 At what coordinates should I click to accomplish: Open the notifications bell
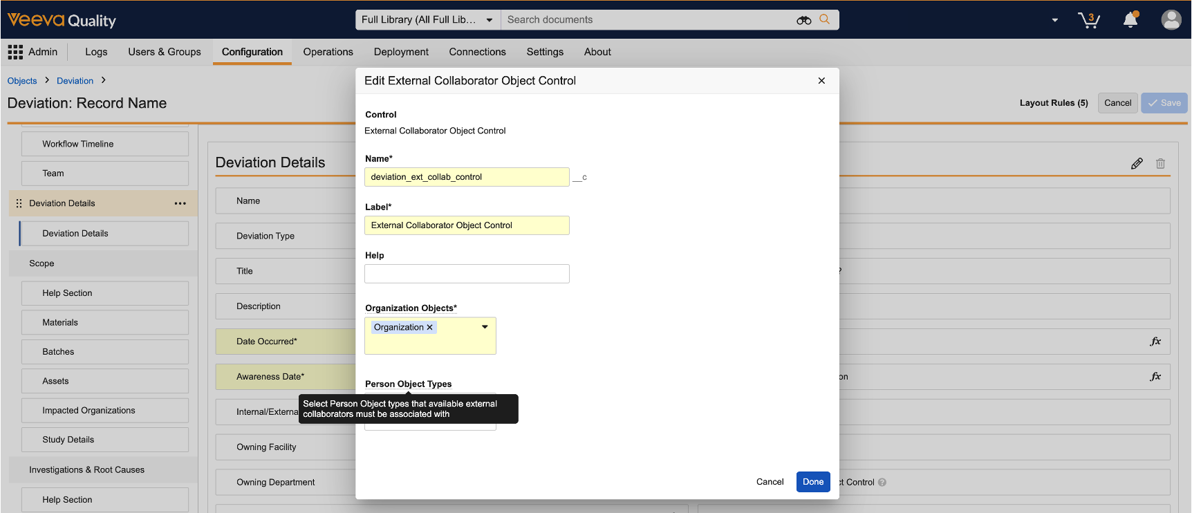[1130, 20]
